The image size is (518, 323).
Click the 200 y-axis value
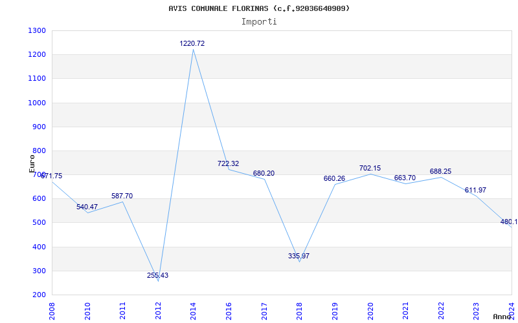(x=39, y=295)
